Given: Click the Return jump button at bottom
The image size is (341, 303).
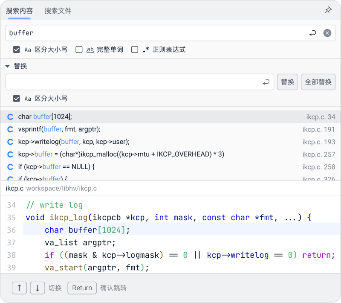Looking at the screenshot, I should 82,288.
